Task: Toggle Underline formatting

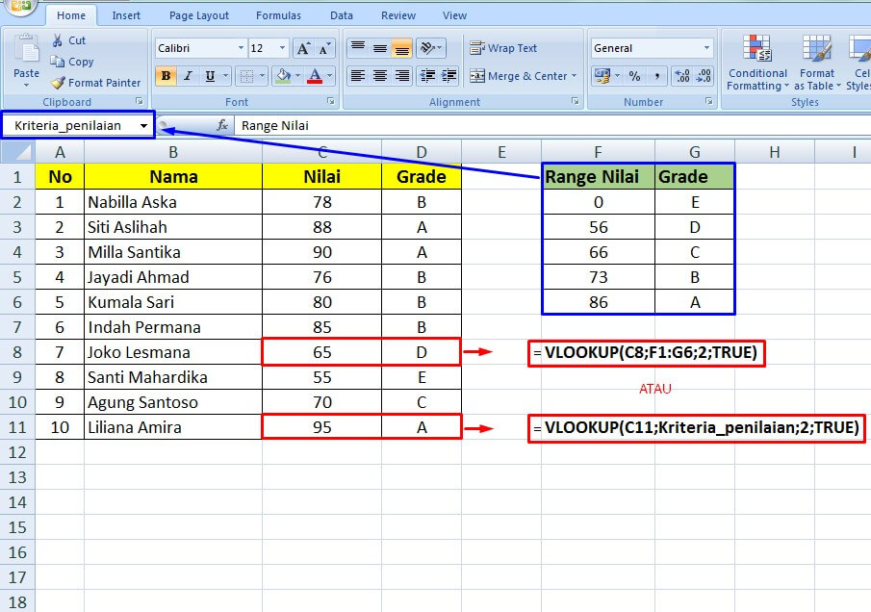Action: [208, 75]
